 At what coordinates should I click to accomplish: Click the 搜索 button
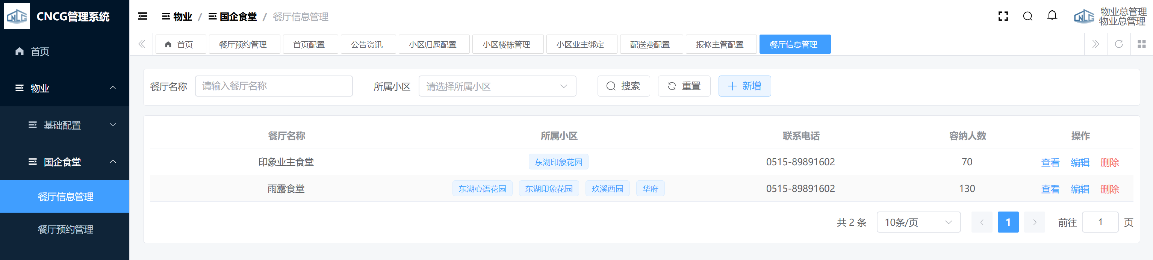623,86
